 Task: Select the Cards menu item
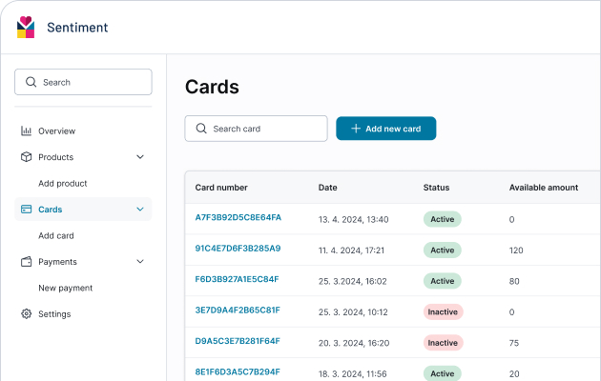tap(83, 210)
